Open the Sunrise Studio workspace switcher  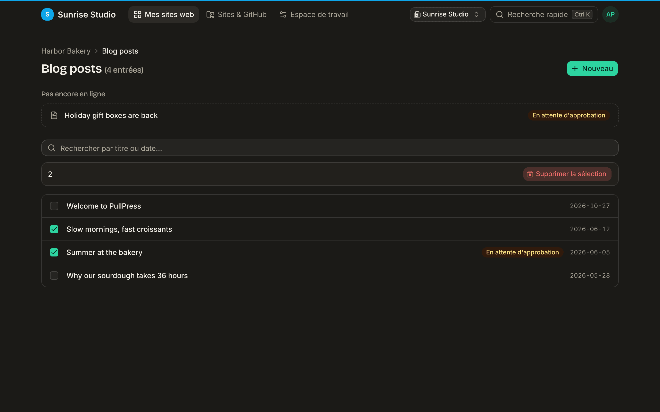coord(448,14)
